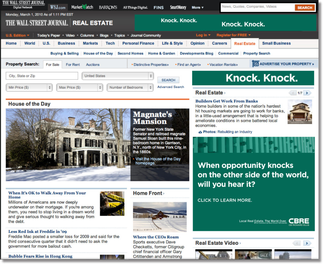Click the Builders Get Work house thumbnail
323x264 pixels.
(x=300, y=112)
